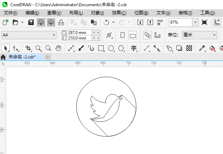The width and height of the screenshot is (223, 154).
Task: Select the Transparency checkerboard tool
Action: point(189,48)
